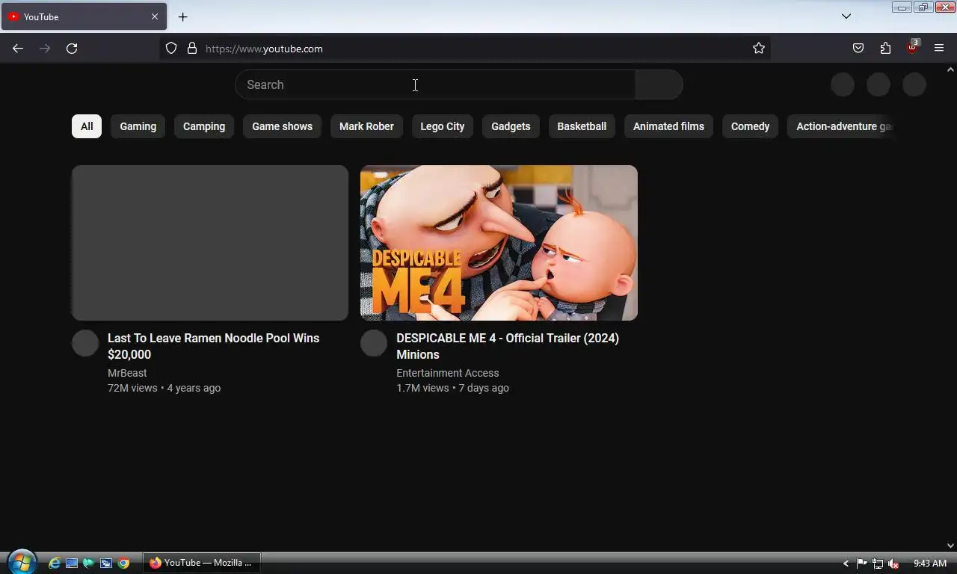Show hidden tray icons arrow
The height and width of the screenshot is (574, 957).
(846, 564)
